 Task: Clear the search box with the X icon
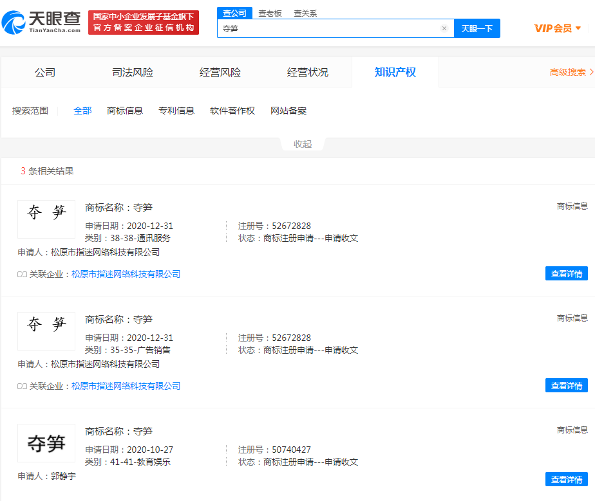coord(444,28)
